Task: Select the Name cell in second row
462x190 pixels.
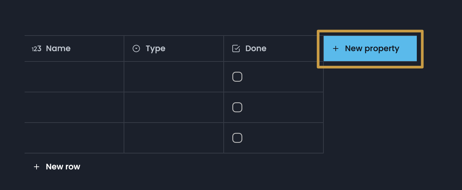Action: pos(74,108)
